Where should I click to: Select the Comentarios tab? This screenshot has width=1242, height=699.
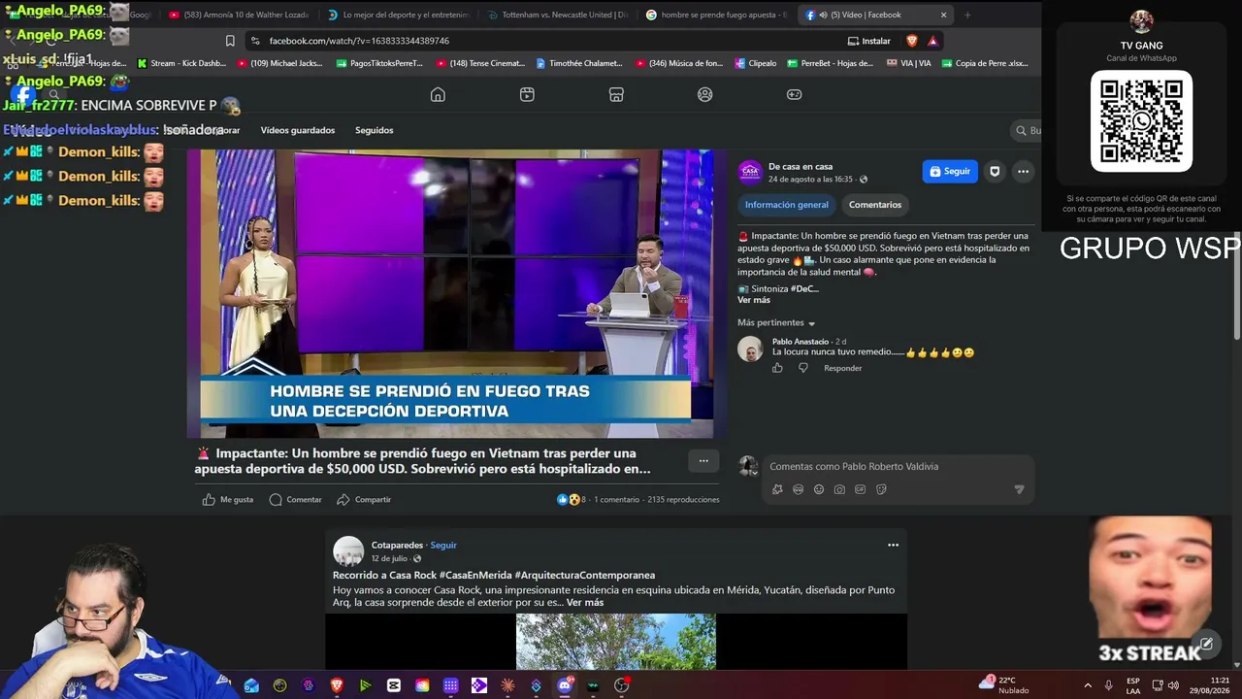point(875,205)
